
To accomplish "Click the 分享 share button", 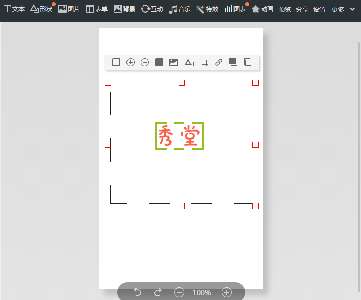I will 302,9.
